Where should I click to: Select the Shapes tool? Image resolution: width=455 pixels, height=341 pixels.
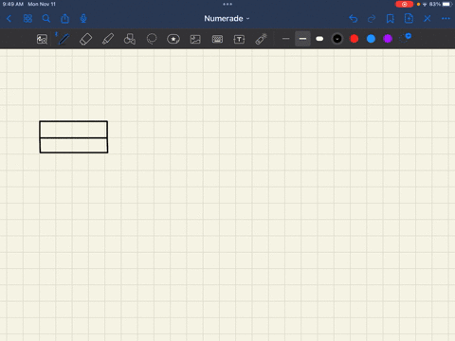130,39
